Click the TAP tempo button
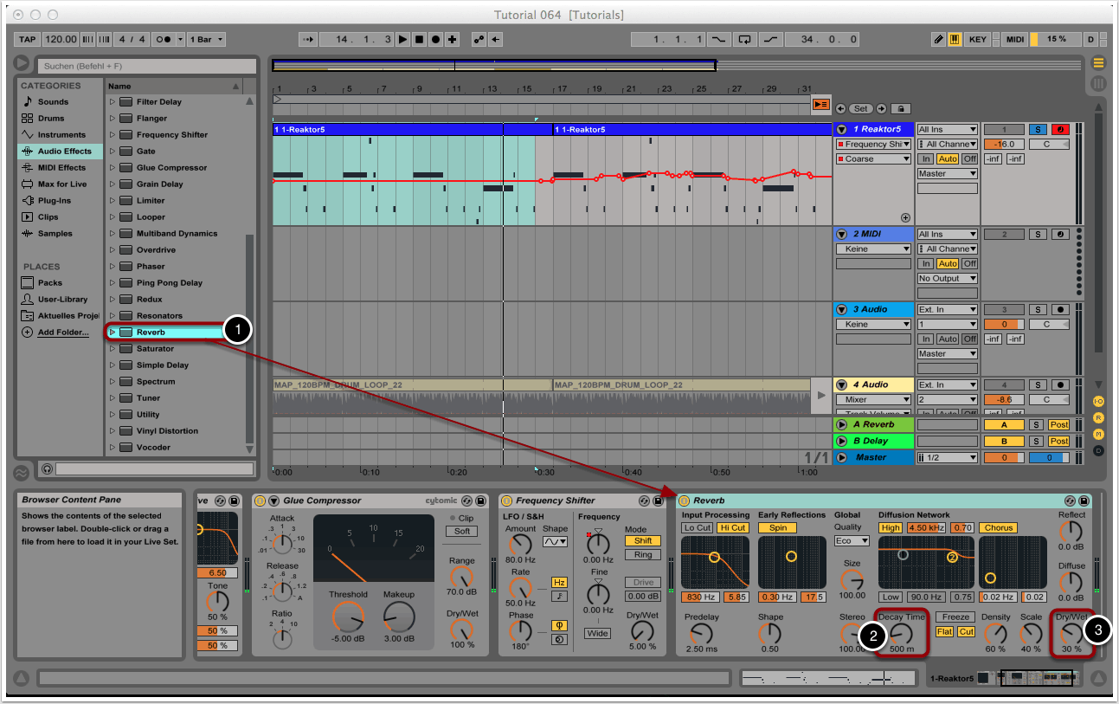 click(x=28, y=39)
